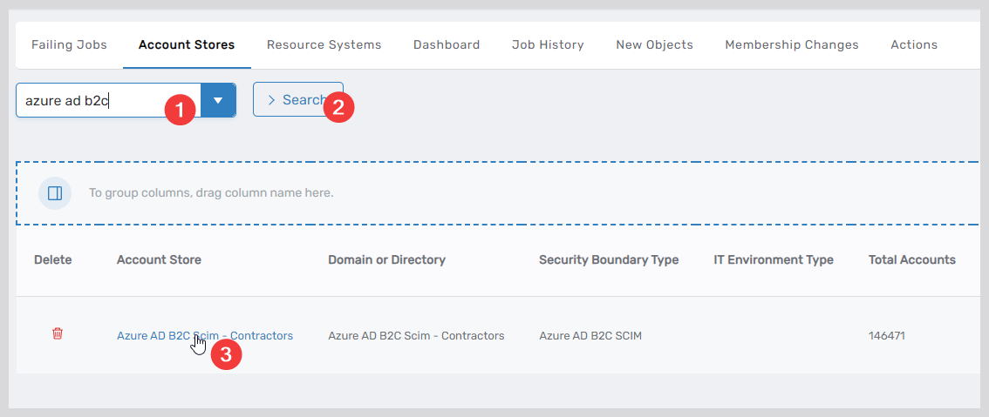Viewport: 989px width, 417px height.
Task: Switch to the Failing Jobs tab
Action: [x=69, y=44]
